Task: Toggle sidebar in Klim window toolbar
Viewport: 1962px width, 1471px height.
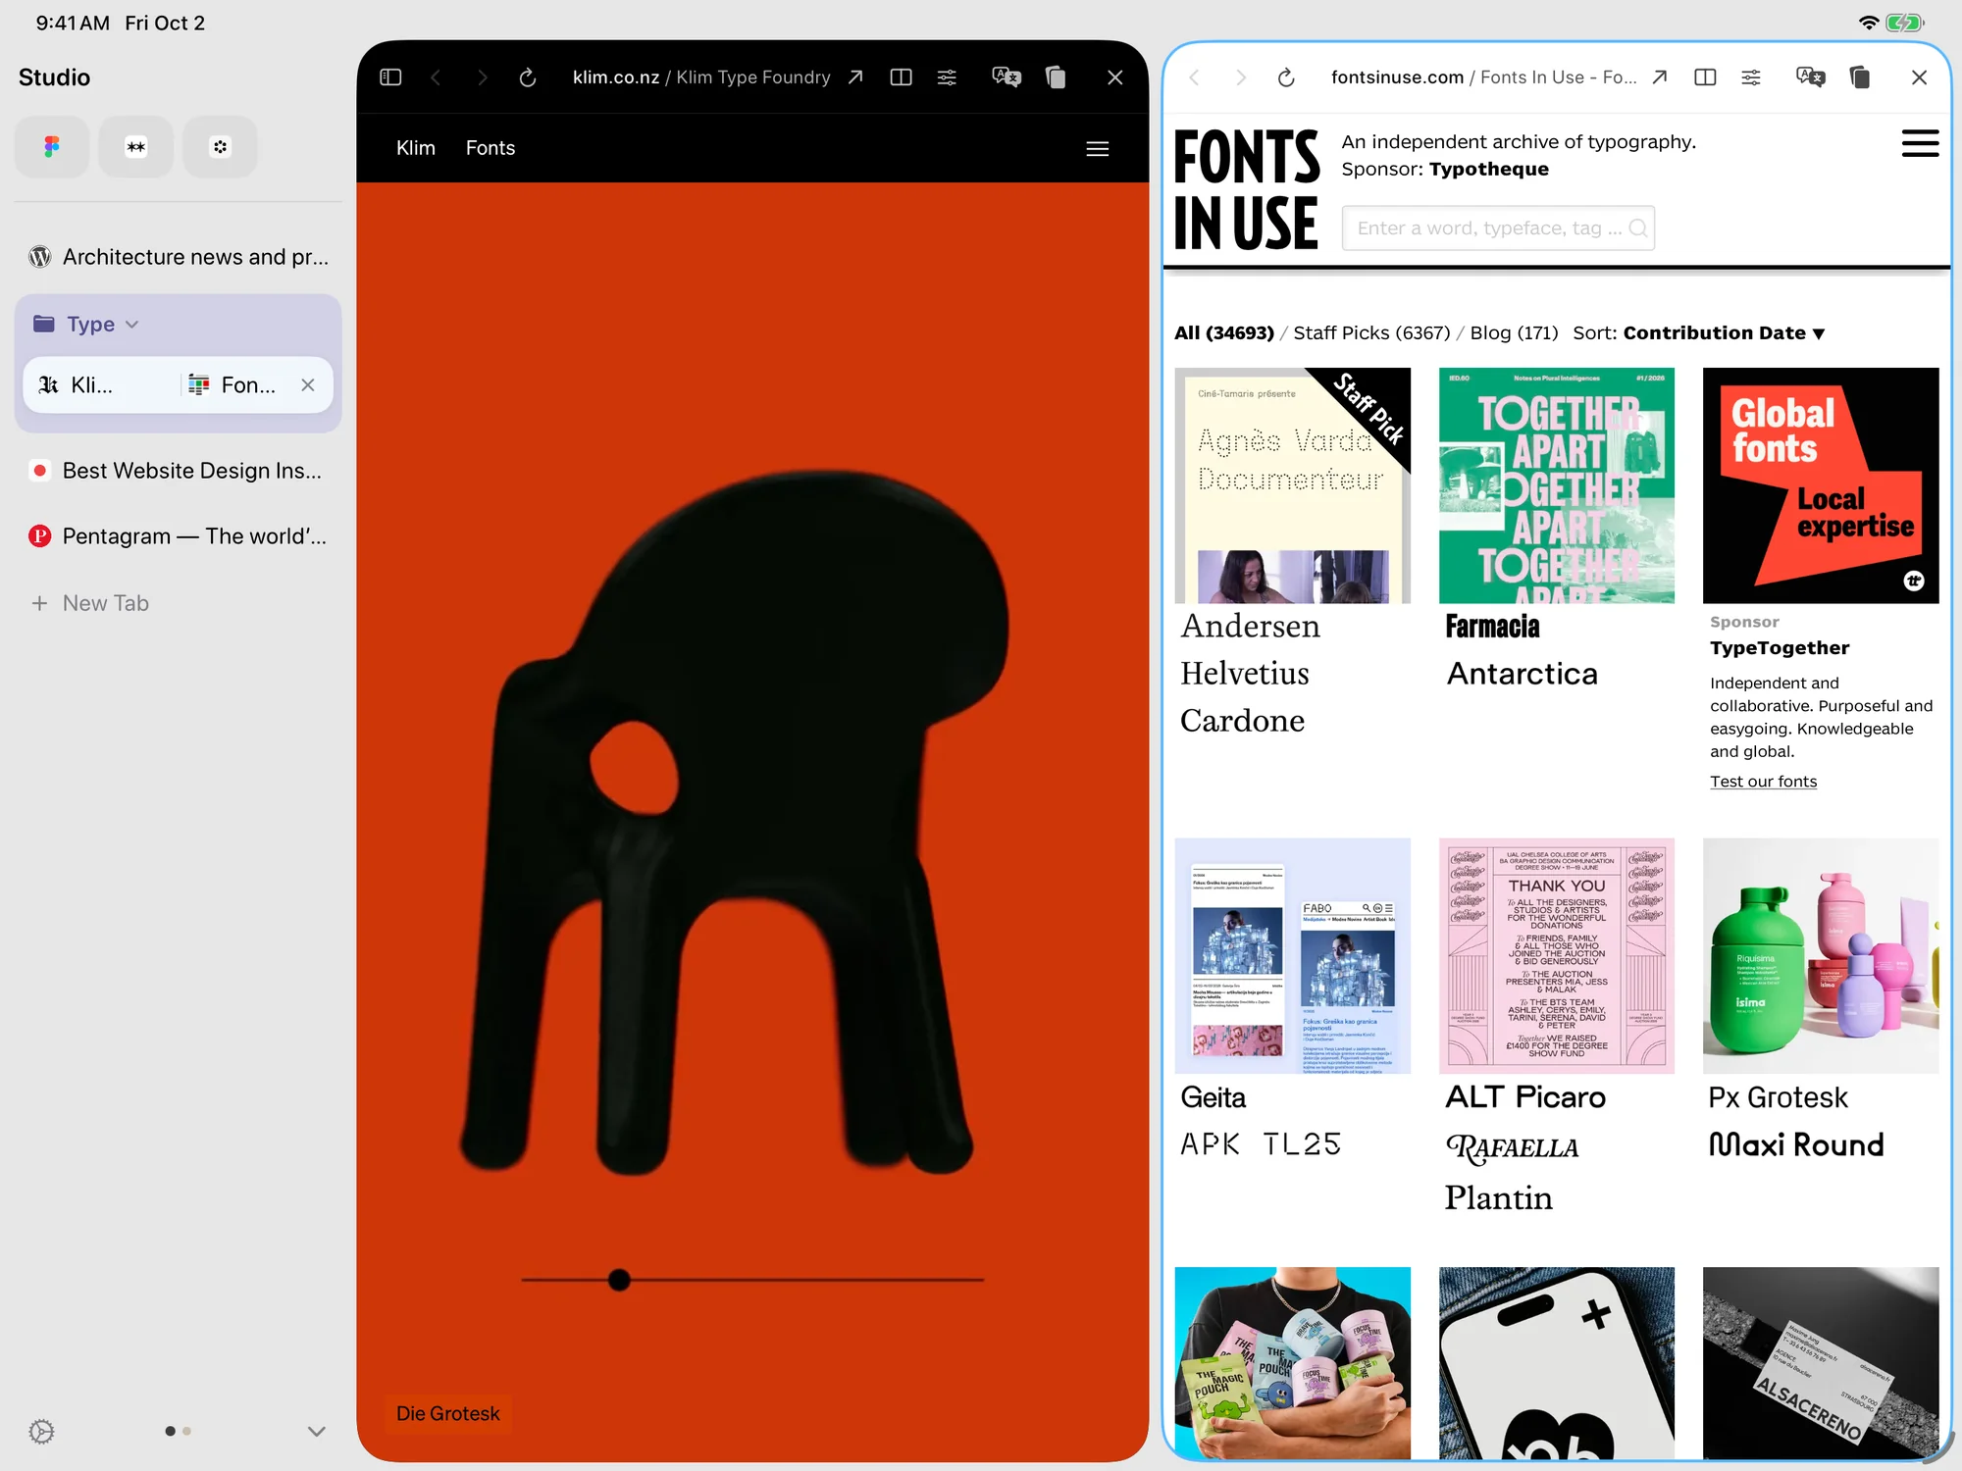Action: click(x=390, y=77)
